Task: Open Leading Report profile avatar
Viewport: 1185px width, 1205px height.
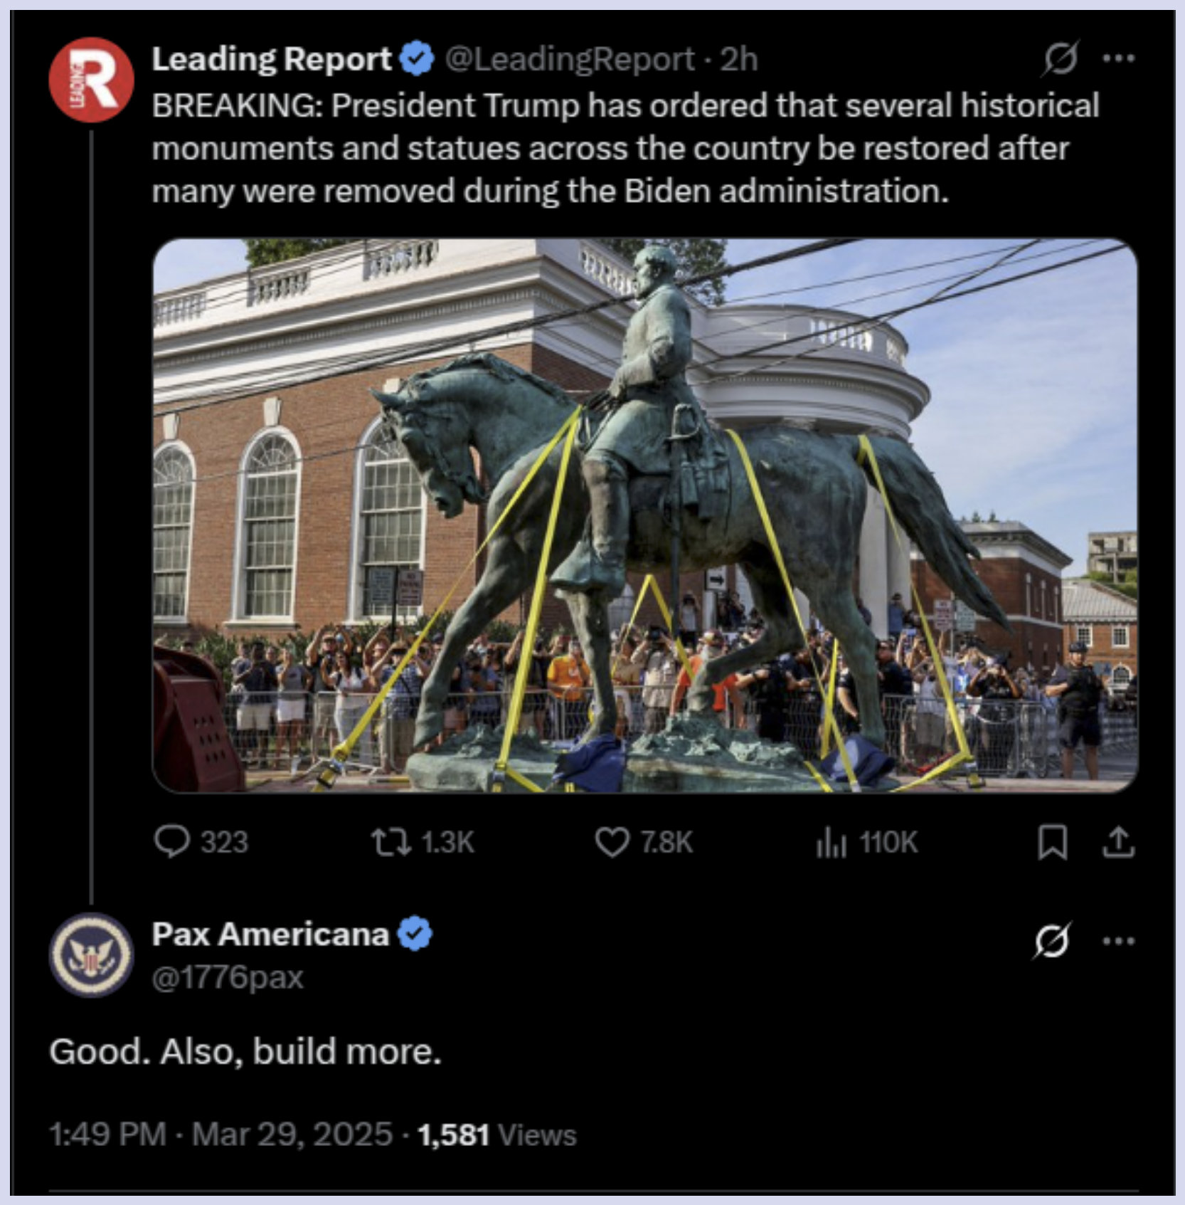Action: point(91,80)
